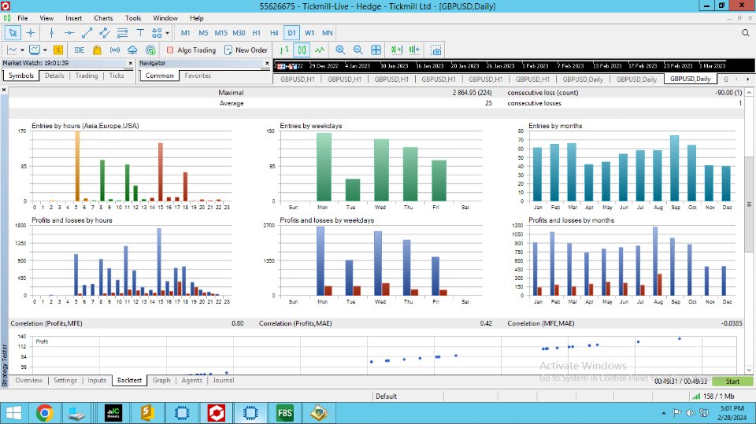Select the text label tool
This screenshot has width=756, height=424.
coord(140,33)
